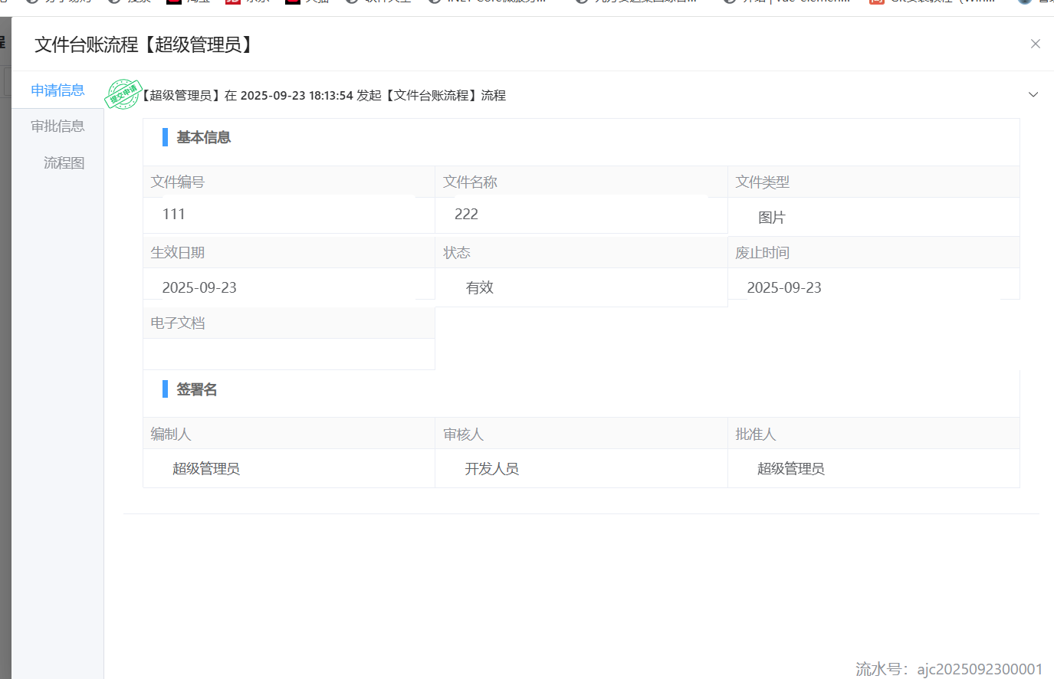The height and width of the screenshot is (679, 1054).
Task: Click the green 提交申请 stamp icon
Action: 123,94
